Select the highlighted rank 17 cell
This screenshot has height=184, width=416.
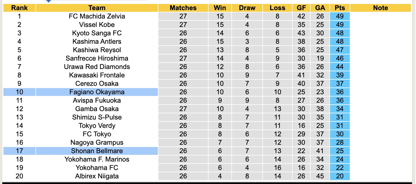click(19, 151)
